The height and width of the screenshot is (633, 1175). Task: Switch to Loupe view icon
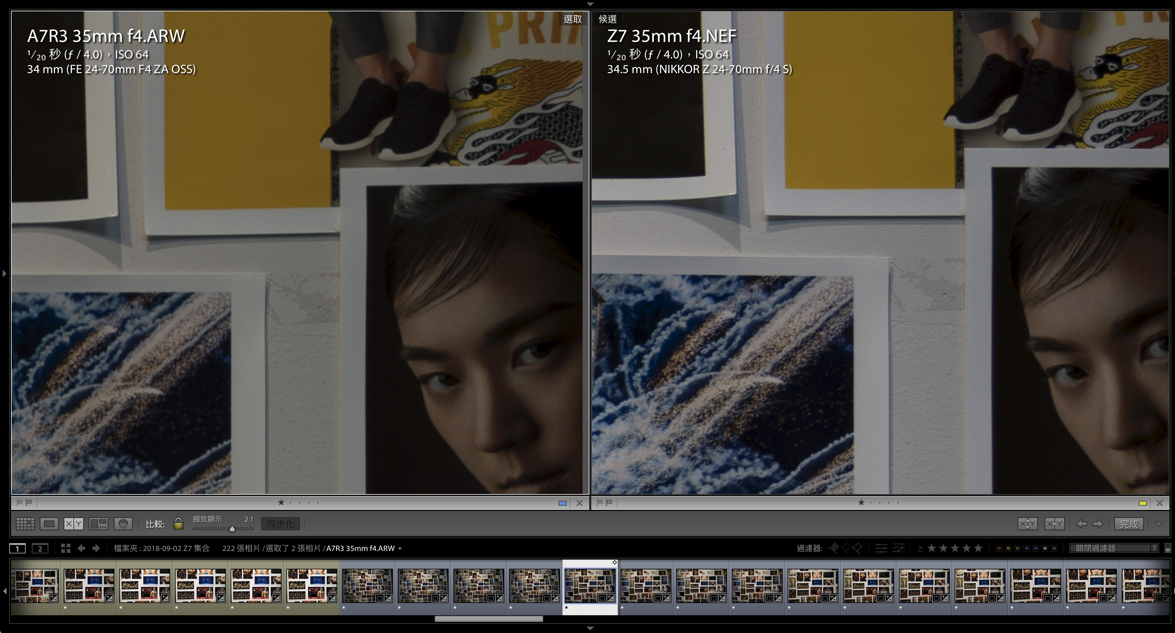point(49,523)
